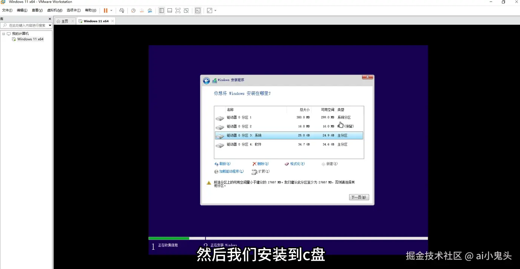Screen dimensions: 520x269
Task: Select the 驱动器 0 分区 1 row
Action: coord(289,118)
